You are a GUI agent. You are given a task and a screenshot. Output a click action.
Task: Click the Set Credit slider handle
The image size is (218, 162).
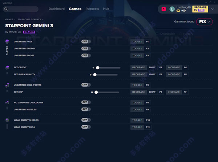(98, 68)
